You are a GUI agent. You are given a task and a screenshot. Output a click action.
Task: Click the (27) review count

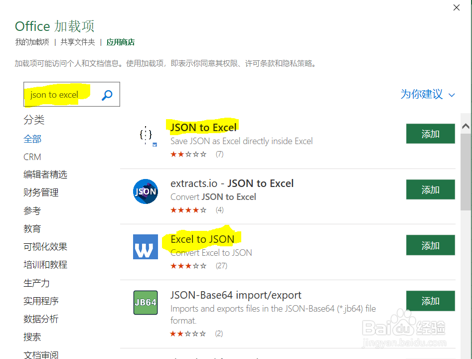pyautogui.click(x=221, y=266)
